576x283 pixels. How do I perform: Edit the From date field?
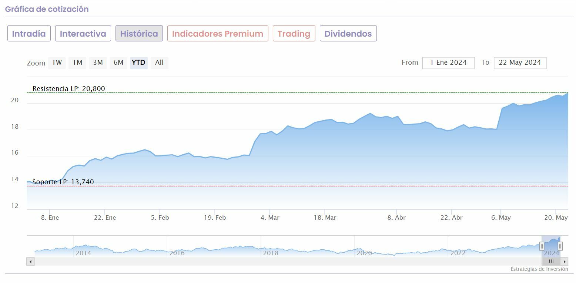[x=448, y=63]
